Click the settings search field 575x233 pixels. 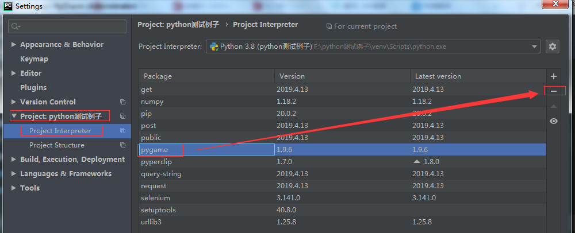[x=67, y=26]
